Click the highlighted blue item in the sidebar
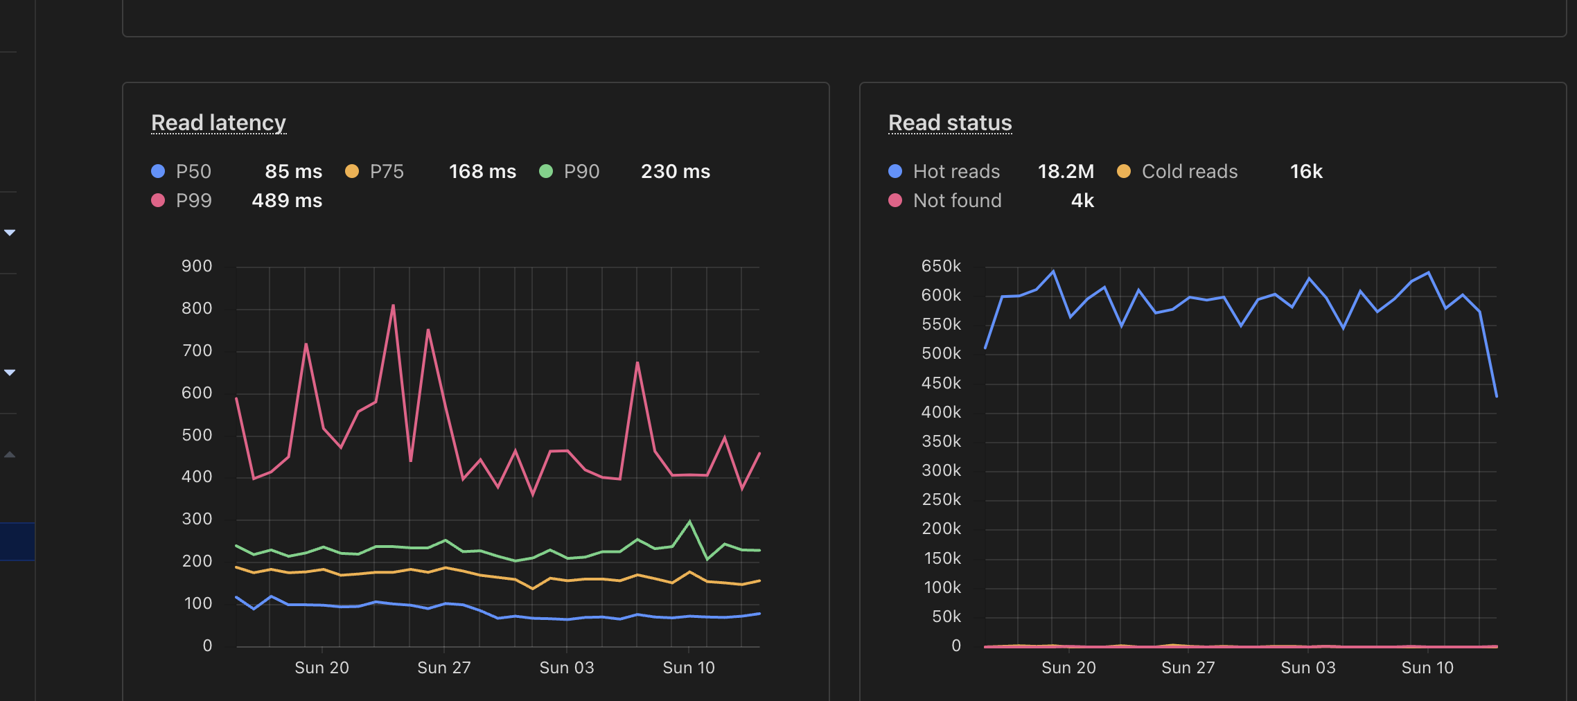 pos(17,541)
